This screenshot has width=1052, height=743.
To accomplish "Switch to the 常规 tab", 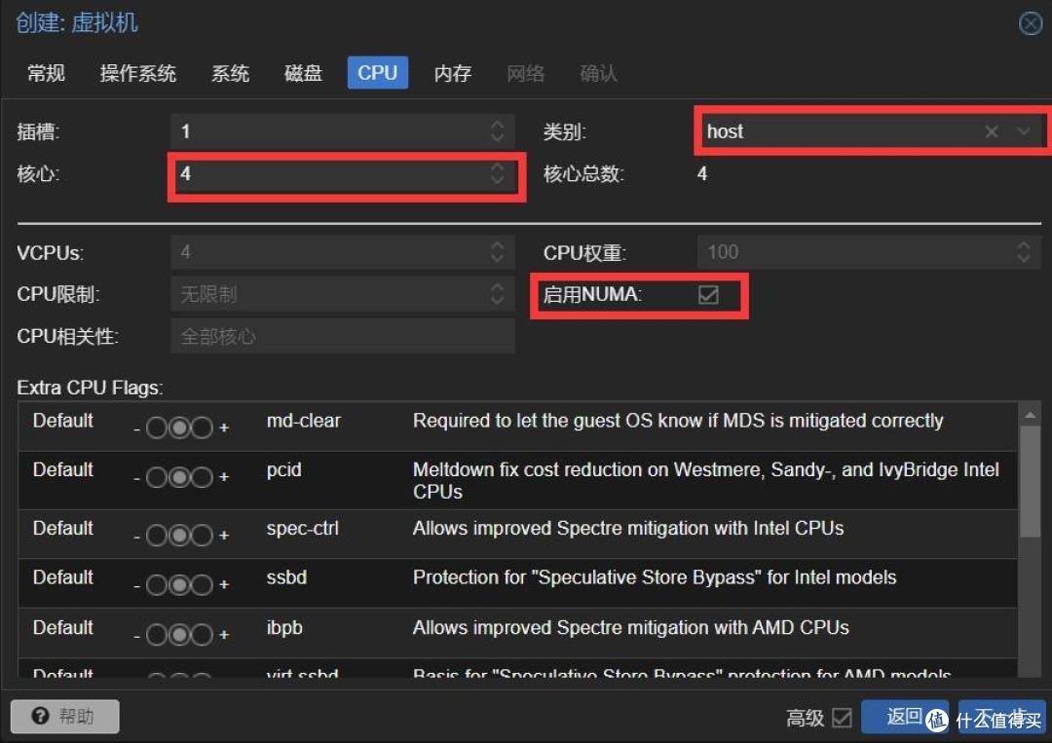I will (x=47, y=73).
